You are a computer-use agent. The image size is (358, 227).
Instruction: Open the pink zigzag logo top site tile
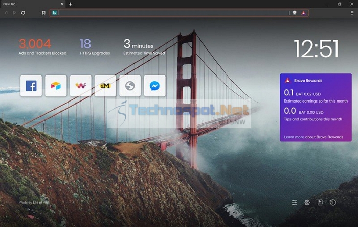click(x=81, y=86)
